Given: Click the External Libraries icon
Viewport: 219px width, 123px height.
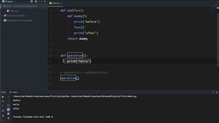Looking at the screenshot, I should point(5,15).
